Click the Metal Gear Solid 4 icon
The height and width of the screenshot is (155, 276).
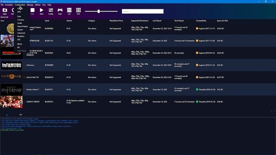pyautogui.click(x=12, y=53)
